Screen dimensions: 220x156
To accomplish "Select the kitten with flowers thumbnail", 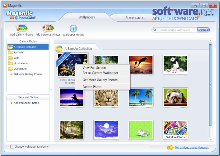I will [x=175, y=65].
